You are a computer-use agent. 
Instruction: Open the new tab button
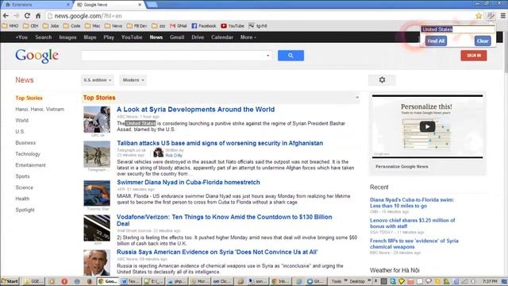[x=152, y=5]
